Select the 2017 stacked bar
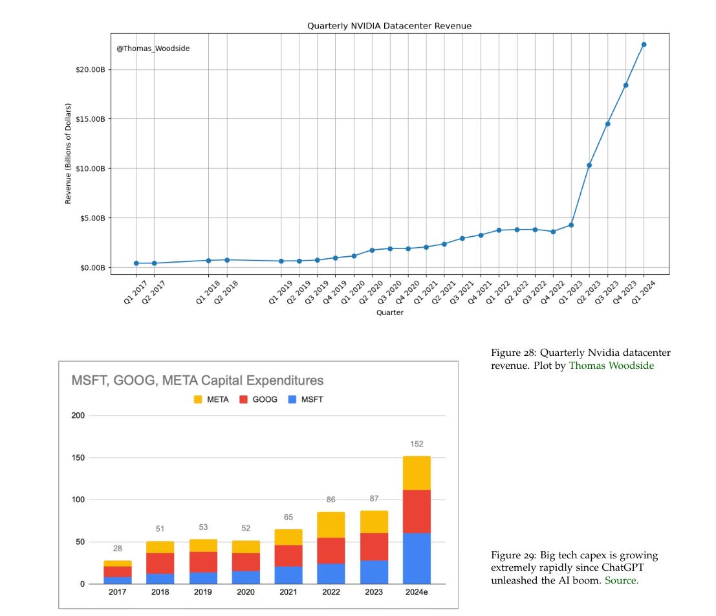Viewport: 716px width, 616px height. [117, 572]
